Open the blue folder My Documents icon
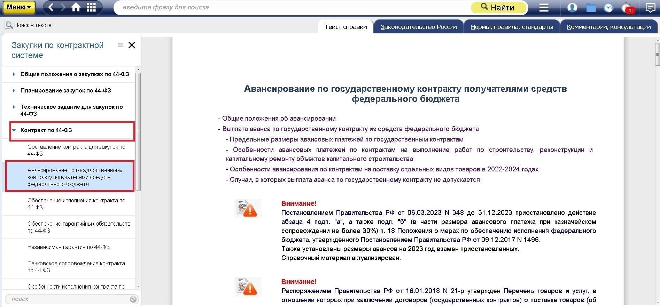The height and width of the screenshot is (307, 660). [591, 8]
